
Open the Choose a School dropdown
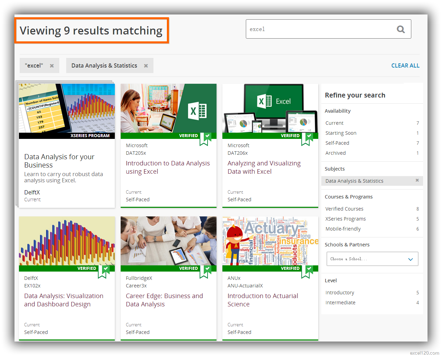tap(372, 259)
